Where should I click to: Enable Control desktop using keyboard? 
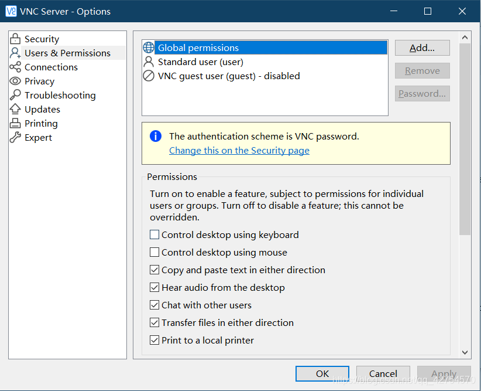(x=154, y=234)
